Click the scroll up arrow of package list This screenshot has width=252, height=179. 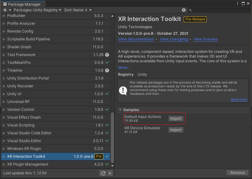tap(112, 16)
